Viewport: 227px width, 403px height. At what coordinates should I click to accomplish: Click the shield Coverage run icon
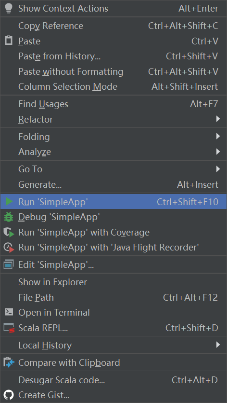tap(9, 232)
